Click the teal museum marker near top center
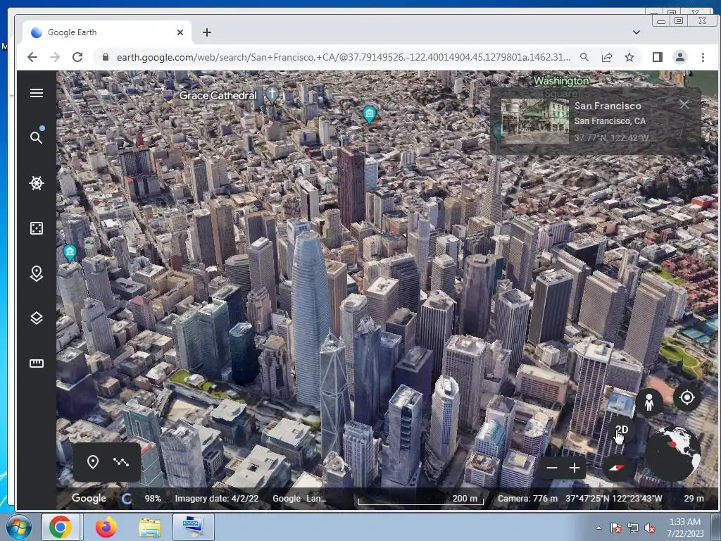The image size is (721, 541). [x=369, y=114]
